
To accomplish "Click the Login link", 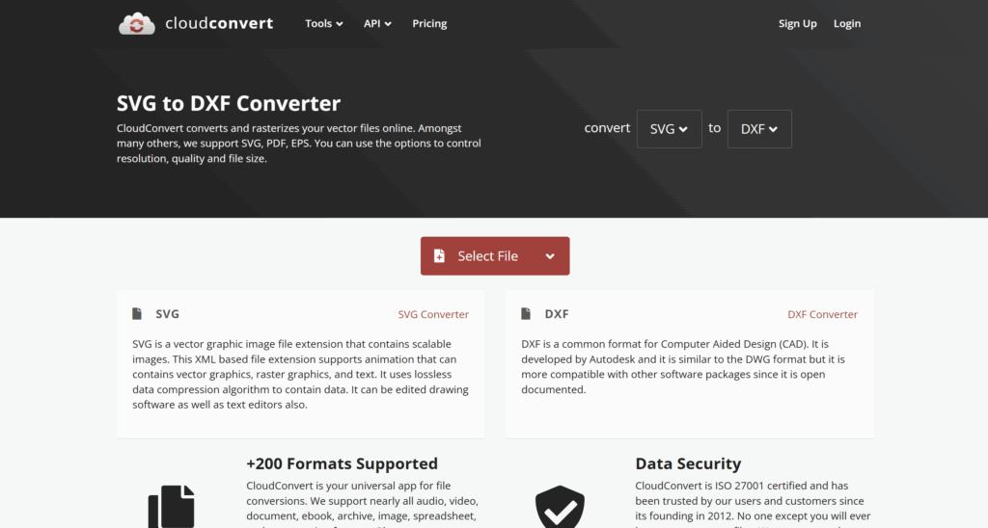I will click(847, 24).
